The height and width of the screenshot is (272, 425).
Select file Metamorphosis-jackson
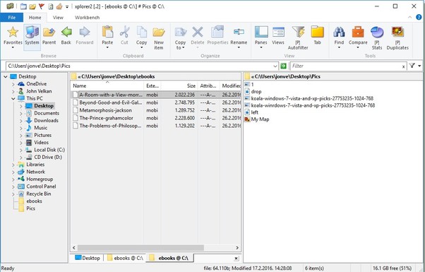(x=105, y=110)
